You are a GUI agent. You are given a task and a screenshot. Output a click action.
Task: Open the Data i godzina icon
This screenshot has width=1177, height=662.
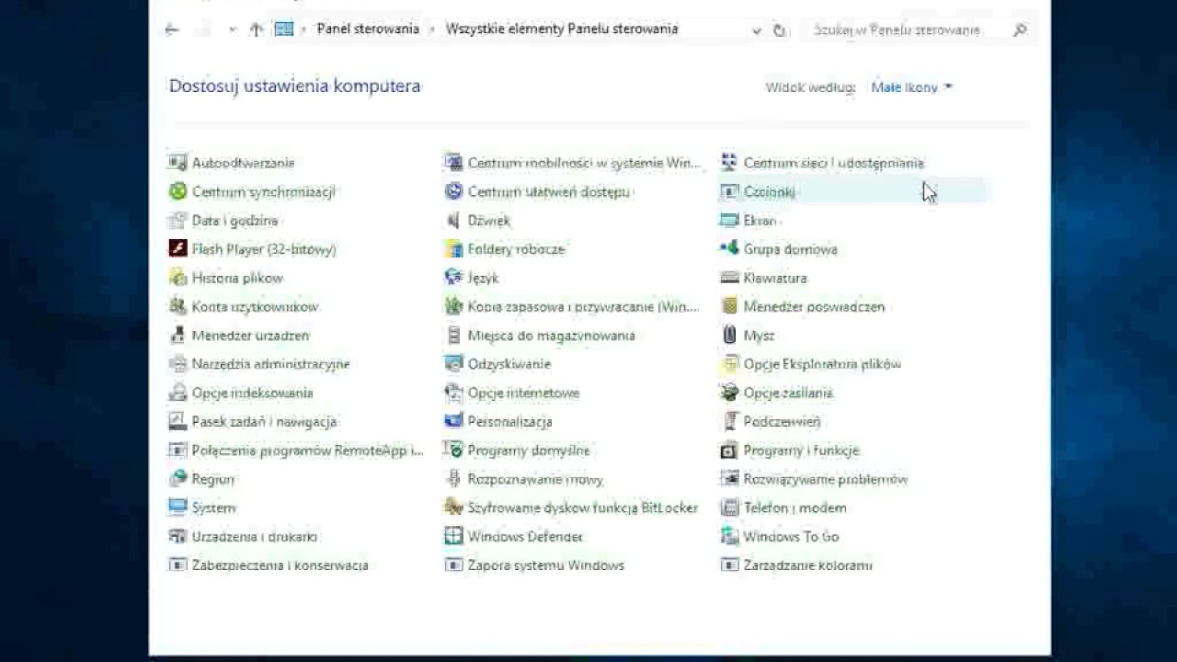177,221
